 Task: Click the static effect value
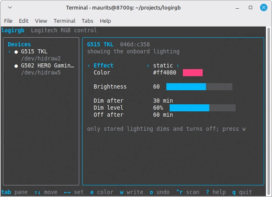point(163,65)
